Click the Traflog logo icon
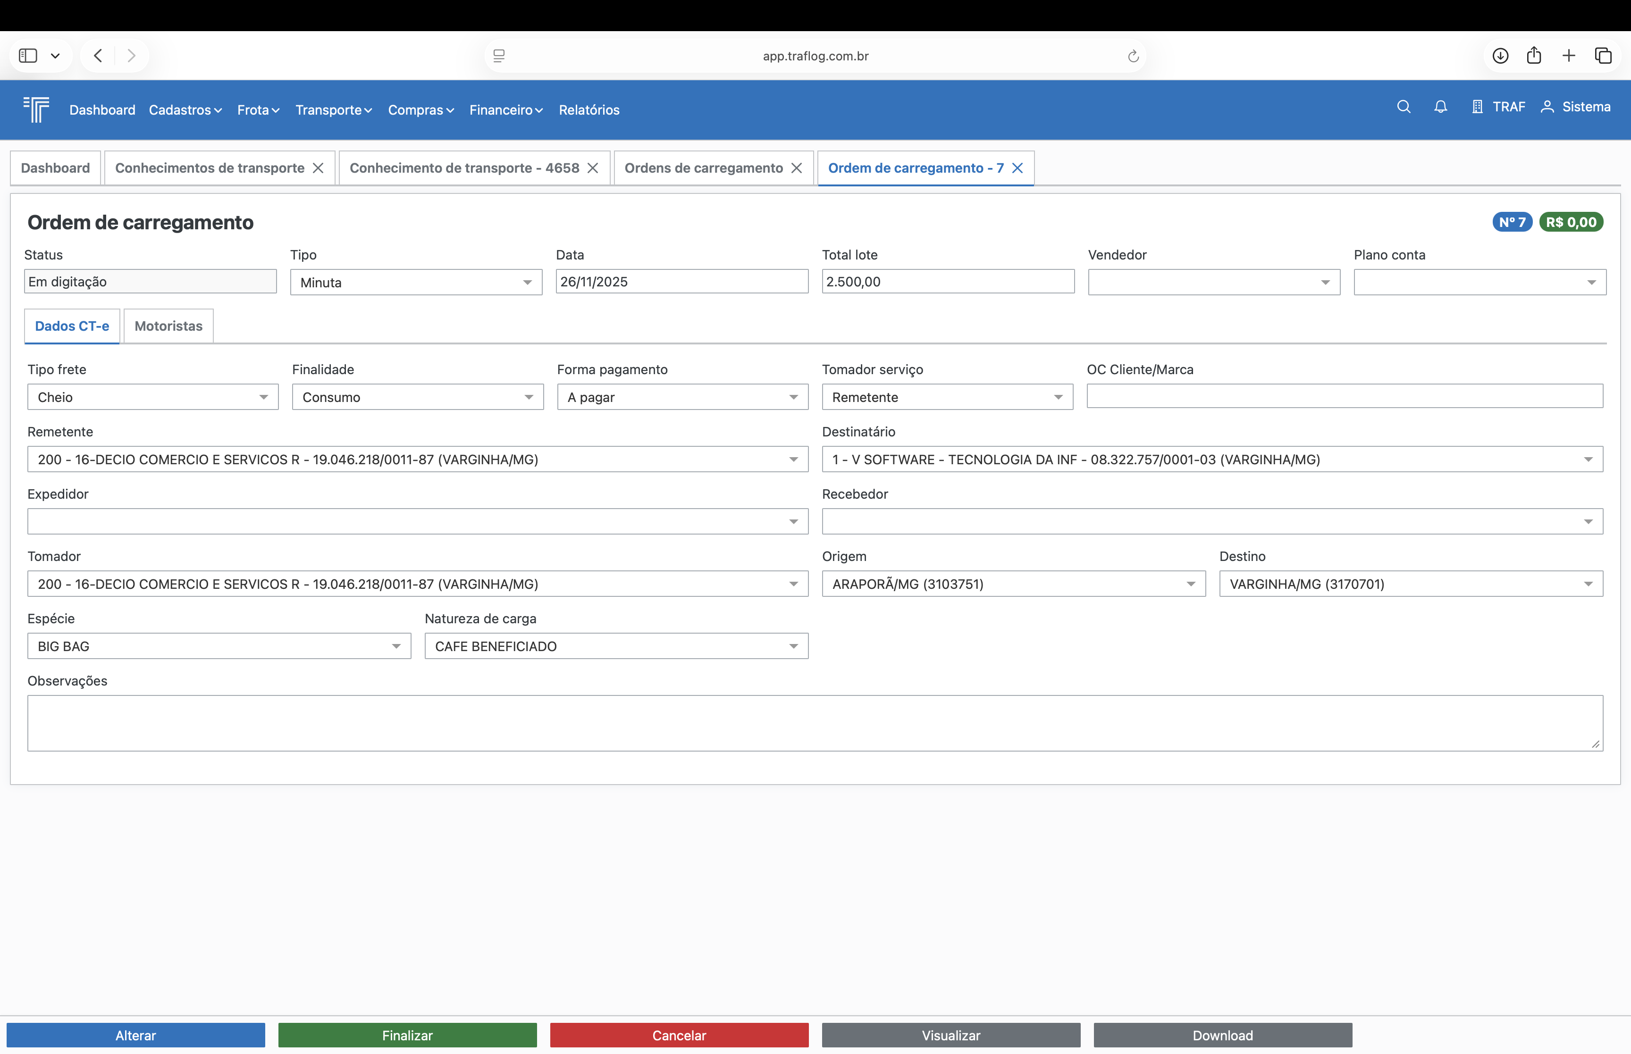This screenshot has height=1054, width=1631. pos(36,109)
